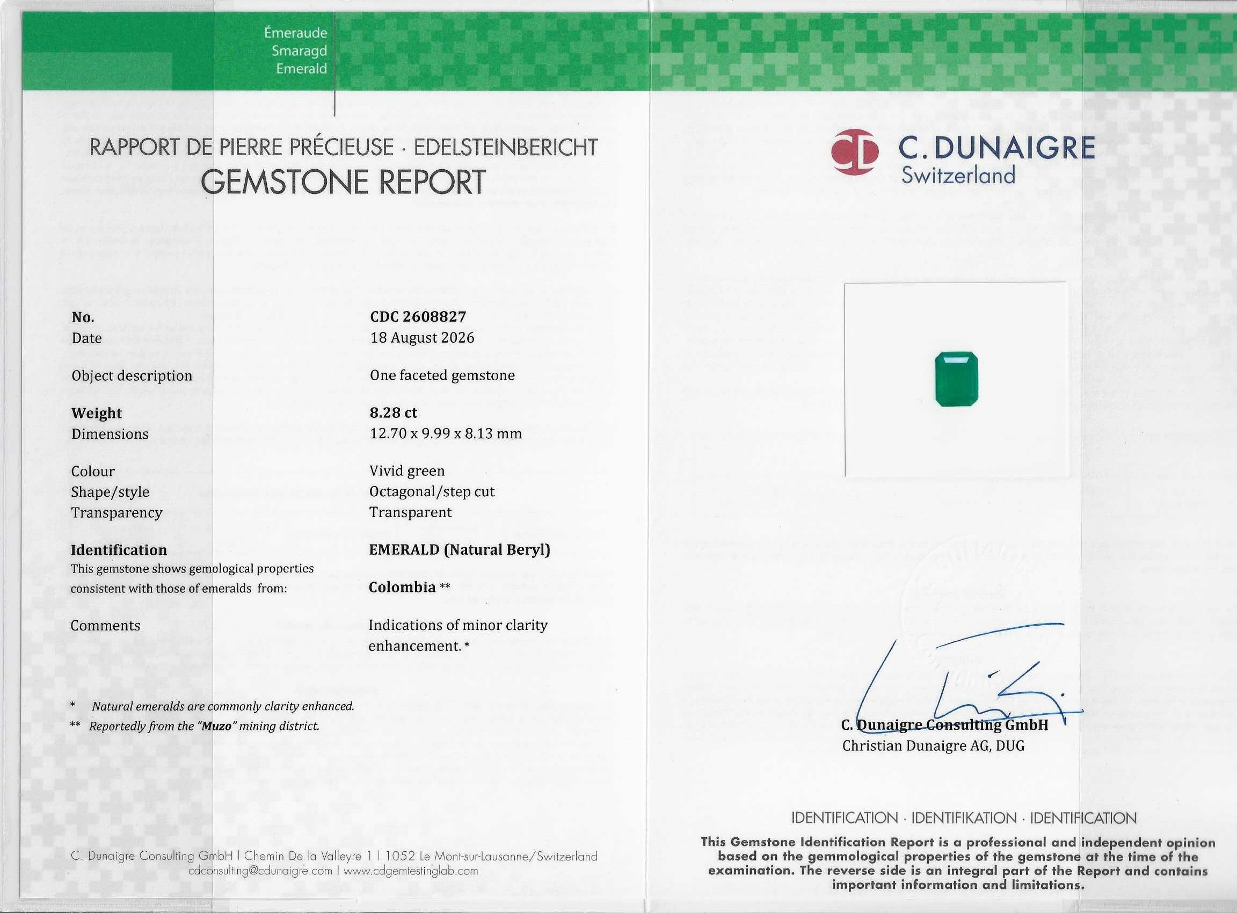Select EMERALD (Natural Beryl) identification
This screenshot has height=913, width=1237.
coord(460,550)
